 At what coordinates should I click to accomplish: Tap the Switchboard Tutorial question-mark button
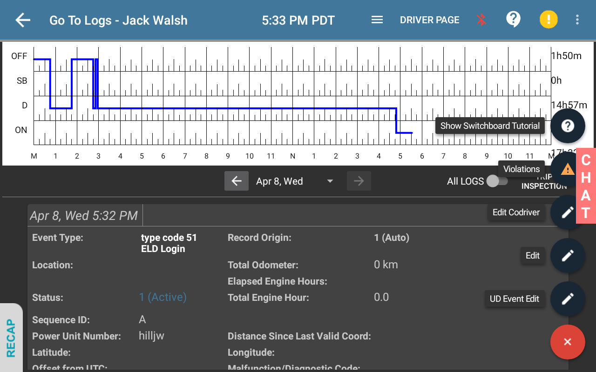pyautogui.click(x=567, y=126)
